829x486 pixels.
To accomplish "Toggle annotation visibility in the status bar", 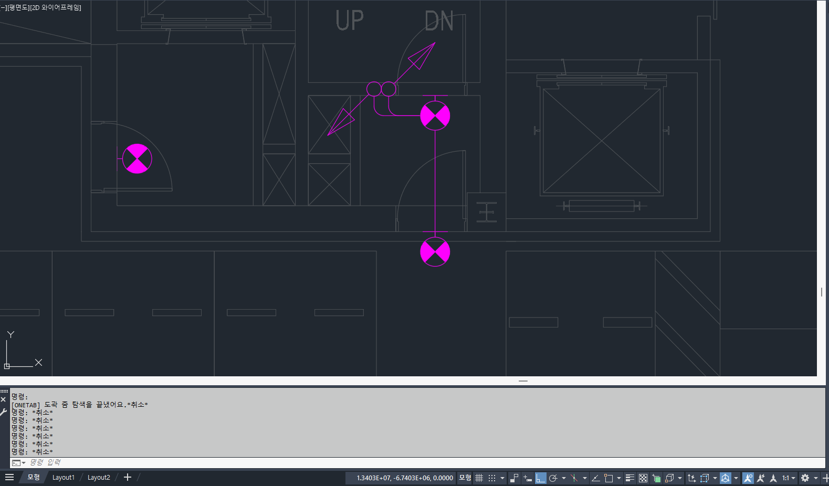I will pos(748,478).
